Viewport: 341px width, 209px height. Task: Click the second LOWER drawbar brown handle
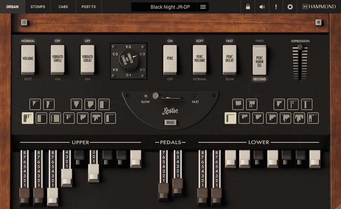point(216,197)
